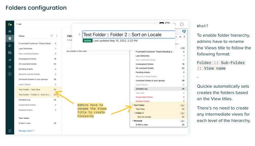Click the user profile avatar

[182, 24]
